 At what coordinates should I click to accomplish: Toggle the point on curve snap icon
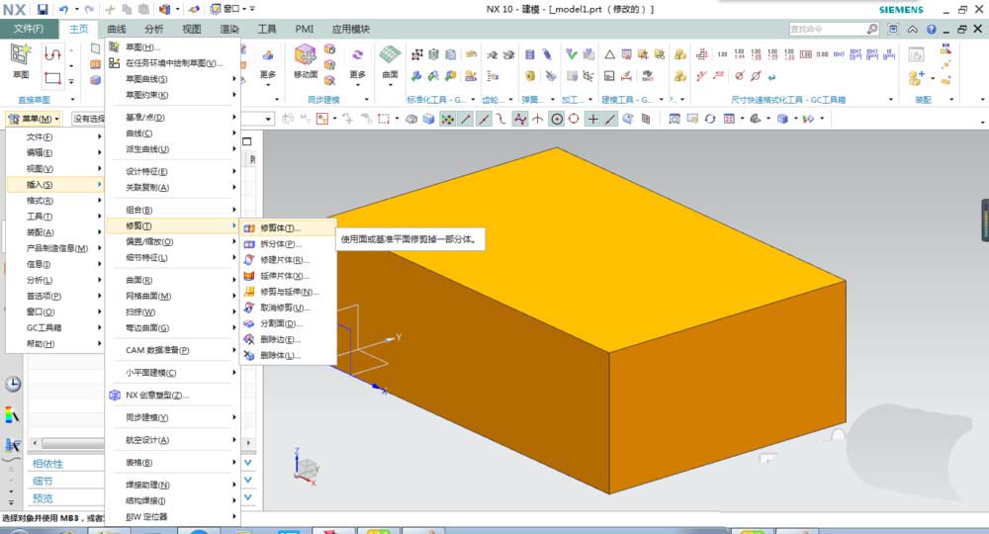point(610,119)
